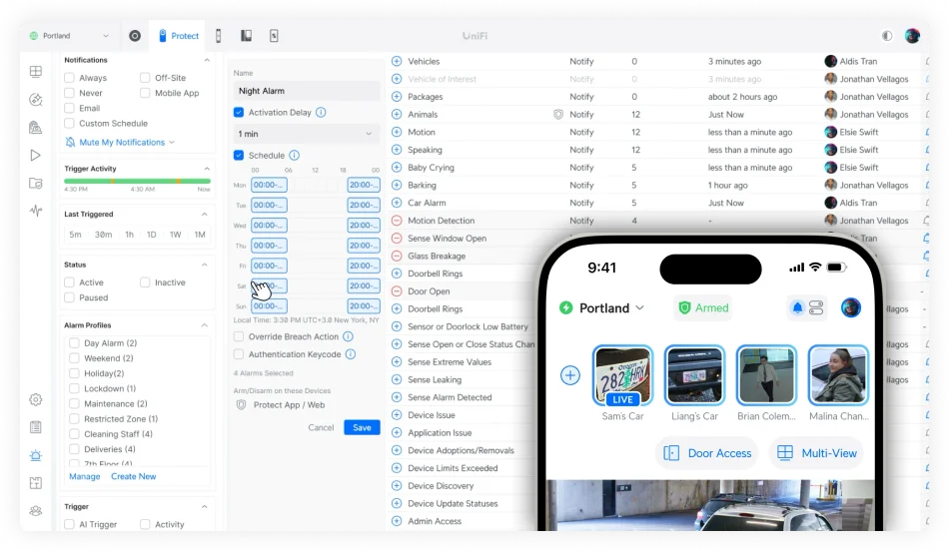This screenshot has width=949, height=551.
Task: Open the users group sidebar icon
Action: 36,511
